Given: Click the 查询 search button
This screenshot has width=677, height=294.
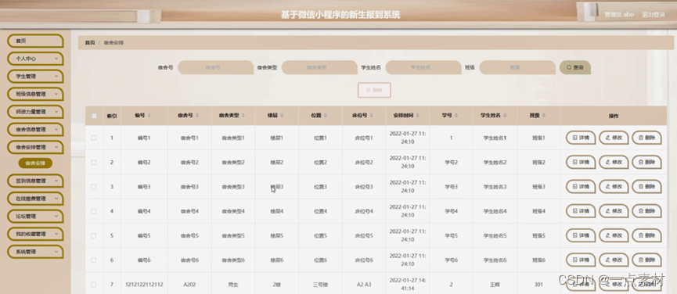Looking at the screenshot, I should [x=575, y=68].
